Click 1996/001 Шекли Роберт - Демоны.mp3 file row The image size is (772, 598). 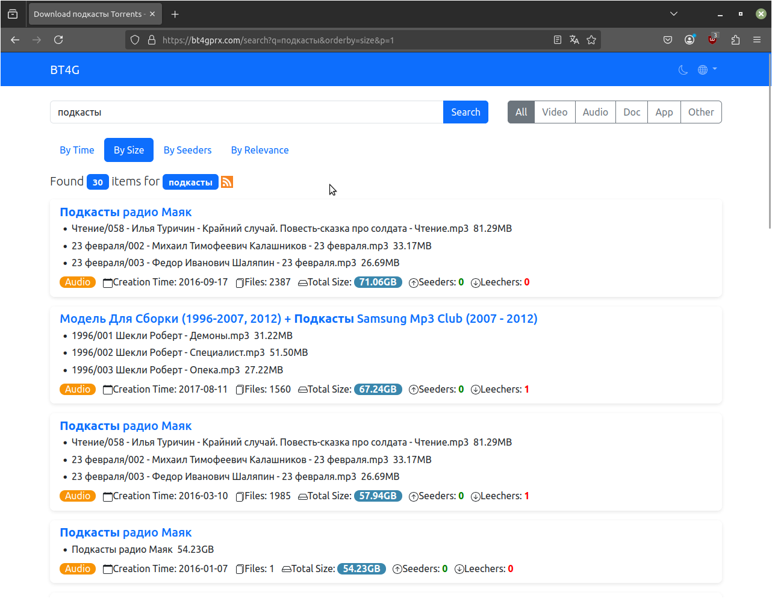tap(182, 335)
